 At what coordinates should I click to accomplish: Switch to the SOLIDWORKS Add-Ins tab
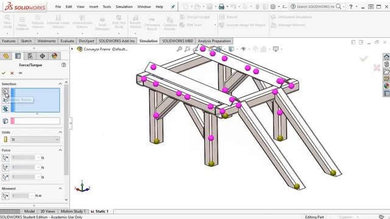pos(116,41)
